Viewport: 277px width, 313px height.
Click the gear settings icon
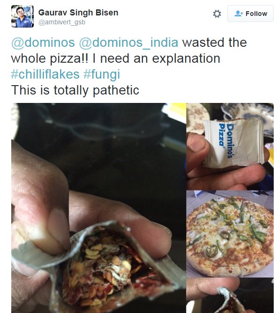217,14
